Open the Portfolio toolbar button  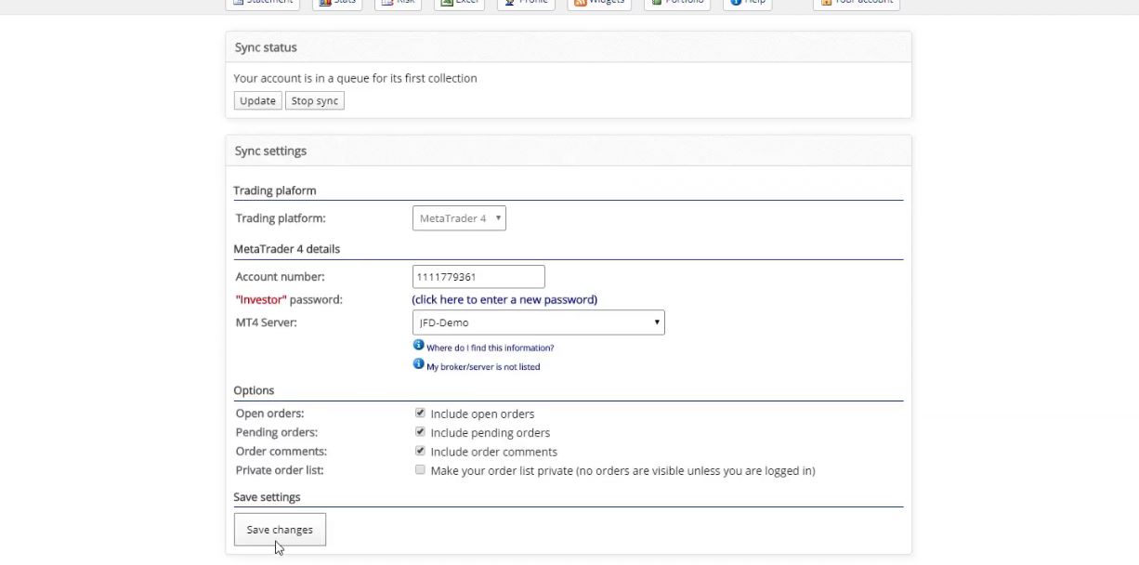[677, 3]
